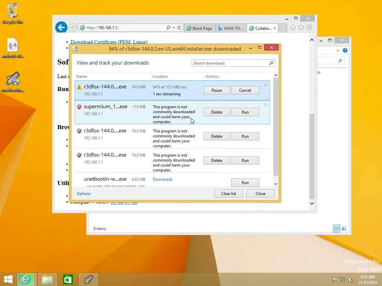Select the unetbootin desktop icon
382x286 pixels.
tap(12, 82)
